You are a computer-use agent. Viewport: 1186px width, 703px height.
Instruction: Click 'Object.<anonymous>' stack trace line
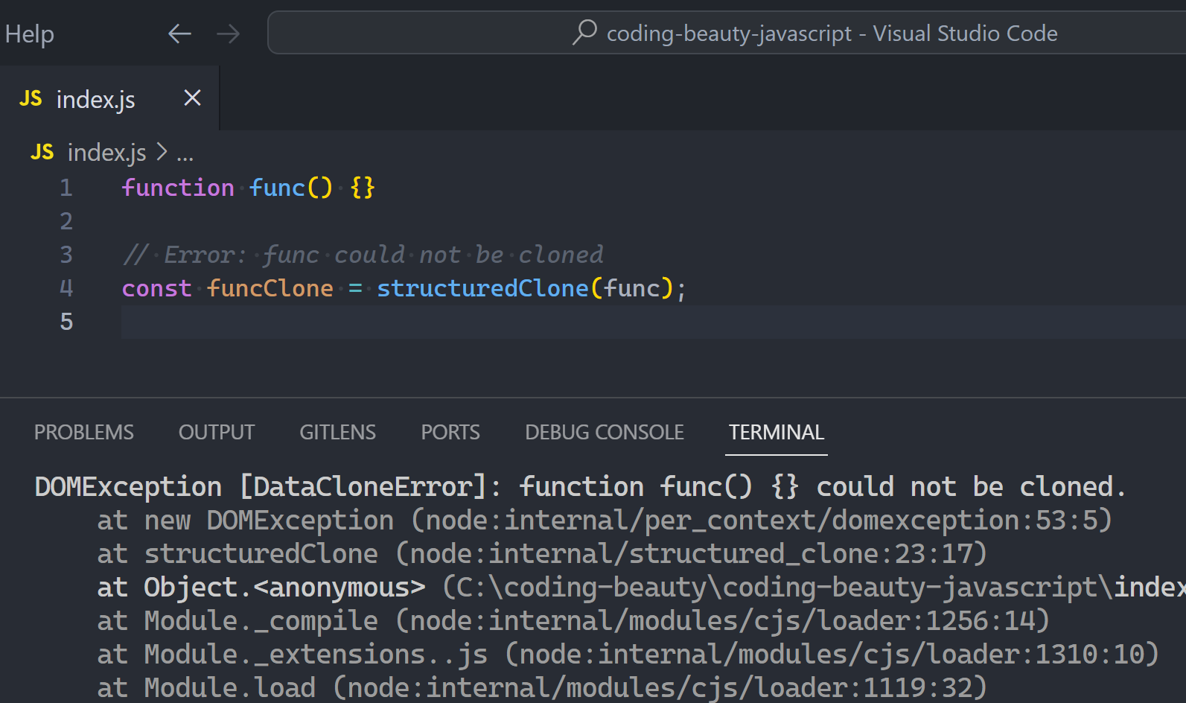point(284,588)
